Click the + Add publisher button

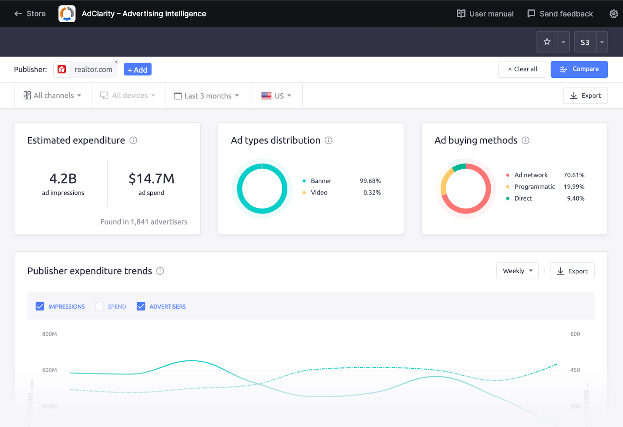click(x=137, y=69)
